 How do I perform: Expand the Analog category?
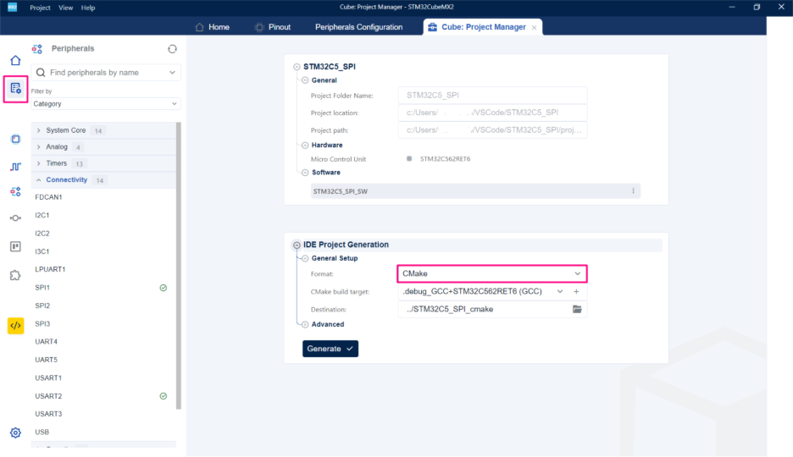[x=39, y=147]
